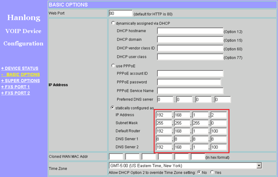
Task: Click the BASIC OPTIONS header text
Action: pyautogui.click(x=68, y=5)
